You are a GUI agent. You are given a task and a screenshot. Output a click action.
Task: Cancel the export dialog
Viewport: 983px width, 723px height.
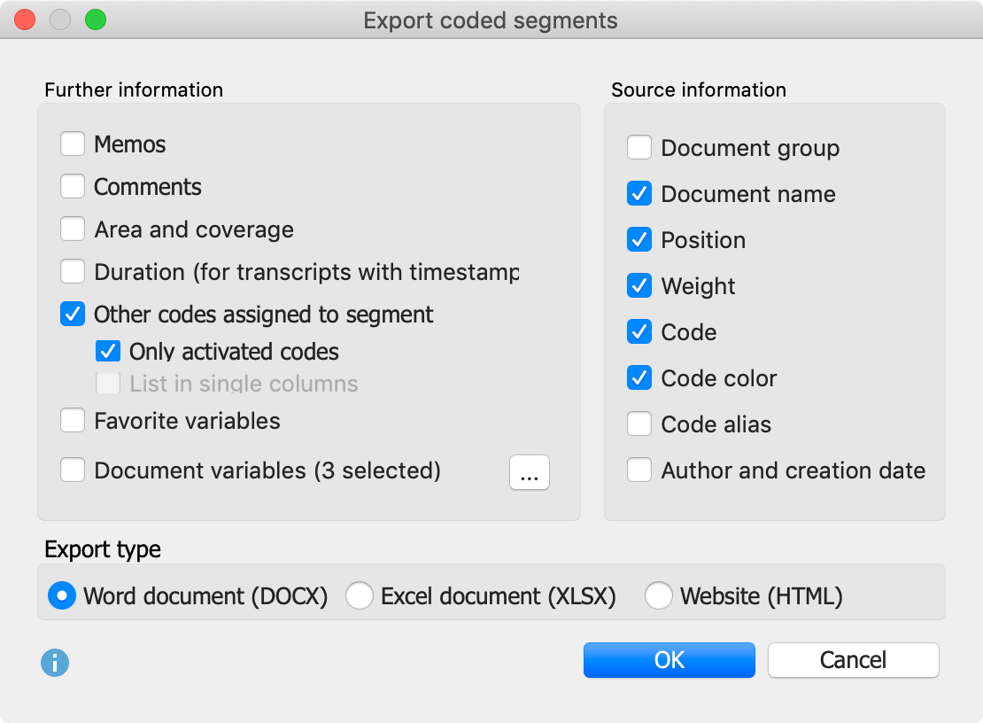click(x=853, y=660)
